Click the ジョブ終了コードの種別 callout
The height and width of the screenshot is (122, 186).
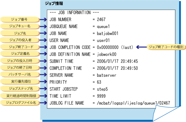pyautogui.click(x=166, y=47)
